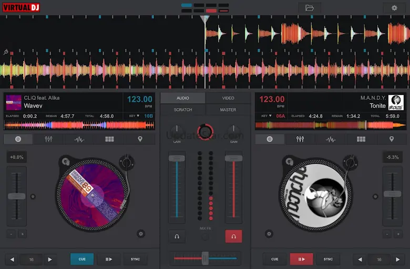Click right channel volume fader
This screenshot has width=410, height=269.
click(x=233, y=158)
